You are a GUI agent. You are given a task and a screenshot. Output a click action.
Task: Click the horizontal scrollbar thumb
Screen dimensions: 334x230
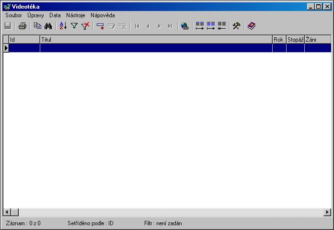tap(15, 212)
